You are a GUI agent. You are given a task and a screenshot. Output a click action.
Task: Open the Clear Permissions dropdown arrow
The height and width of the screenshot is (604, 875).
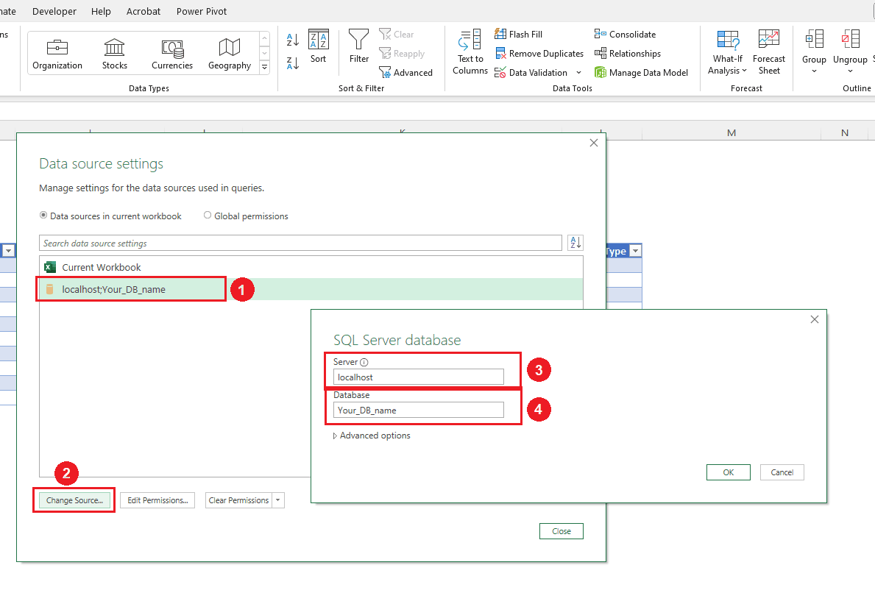(x=278, y=500)
